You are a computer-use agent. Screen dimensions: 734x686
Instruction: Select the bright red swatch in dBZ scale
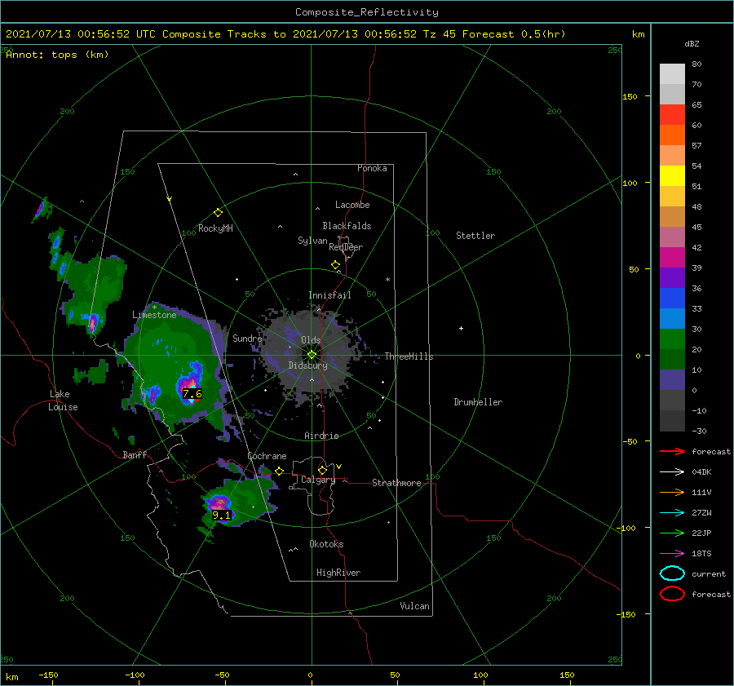(672, 115)
